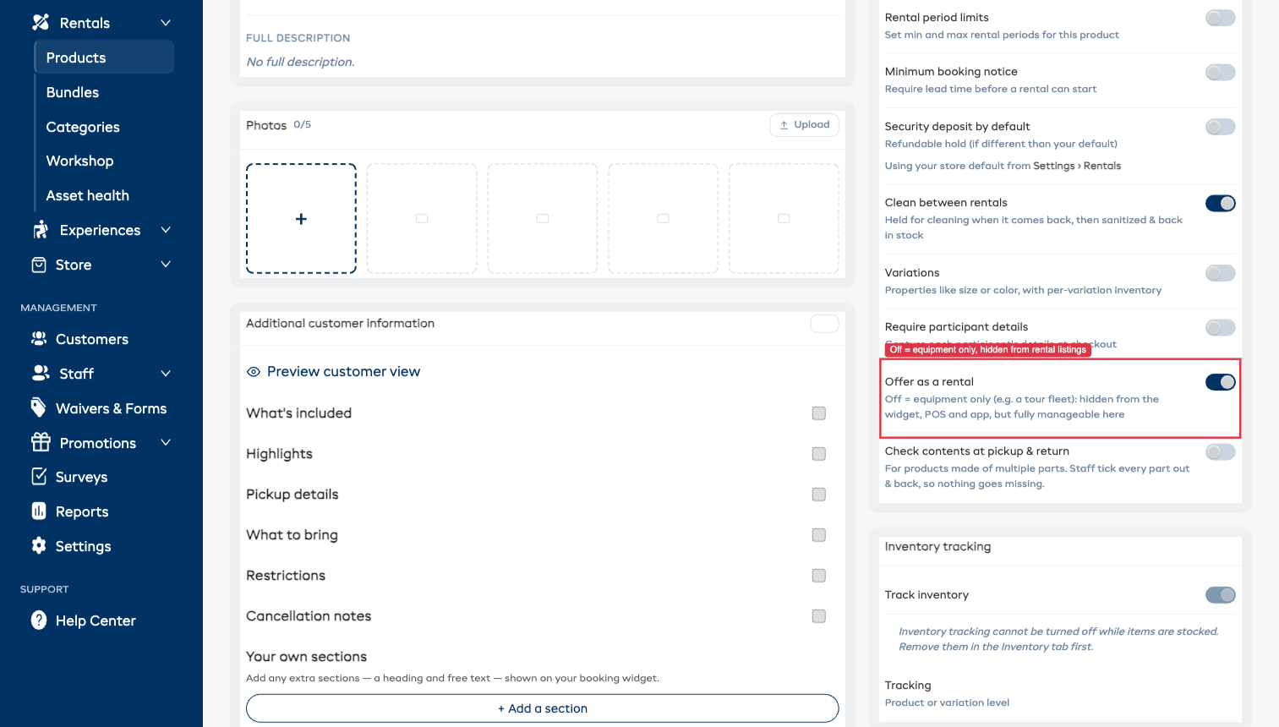Open the Customers page
Viewport: 1279px width, 727px height.
pos(91,339)
